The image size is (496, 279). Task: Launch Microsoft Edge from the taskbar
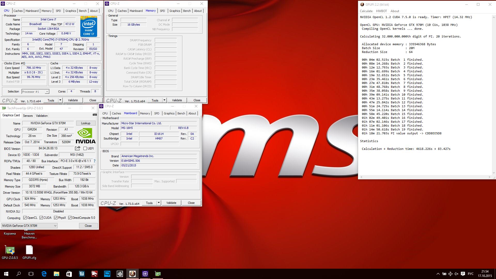pyautogui.click(x=44, y=274)
